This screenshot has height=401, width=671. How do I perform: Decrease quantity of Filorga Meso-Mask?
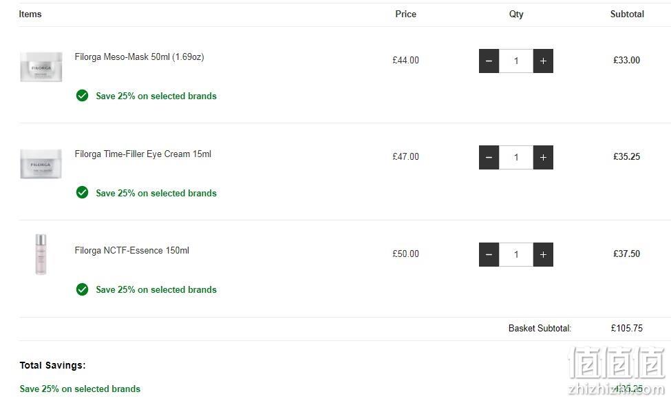489,61
